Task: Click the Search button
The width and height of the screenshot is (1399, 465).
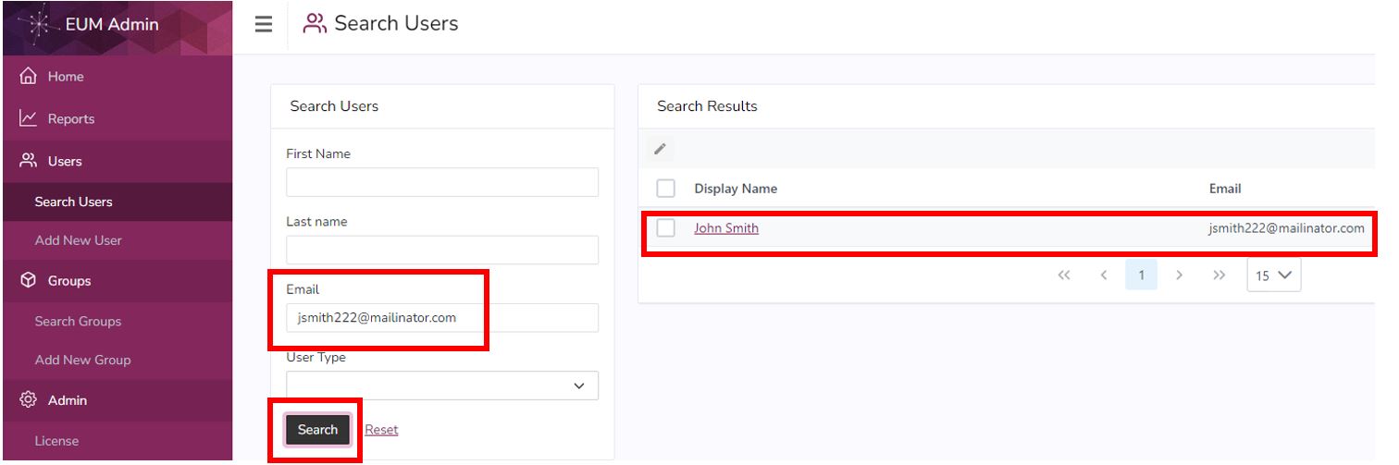Action: pyautogui.click(x=317, y=430)
